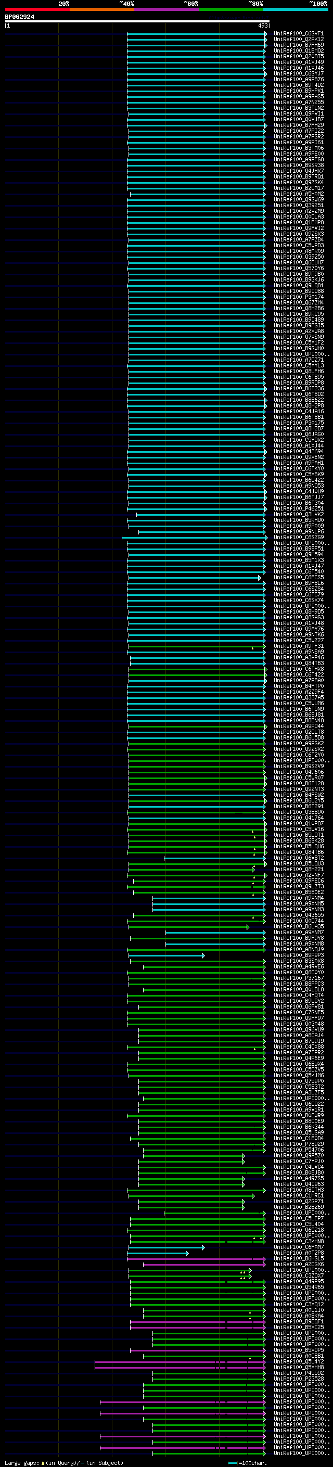Select the hit UniRef100_Q2PK12
333x1467 pixels.
click(299, 40)
